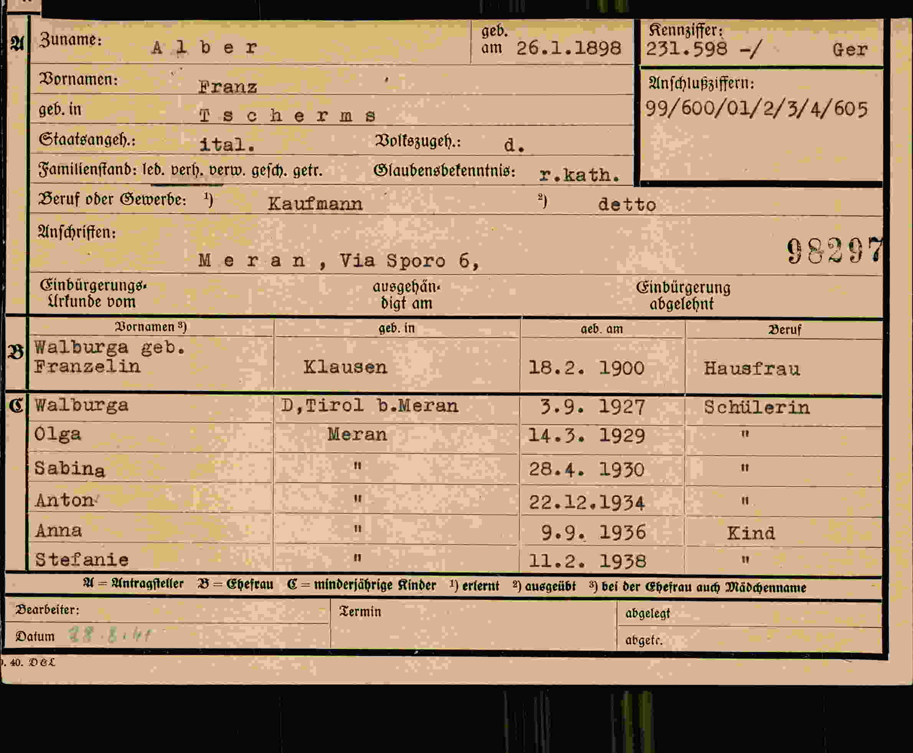
Task: Click the 'Staatsangeh.:' label
Action: (x=87, y=140)
